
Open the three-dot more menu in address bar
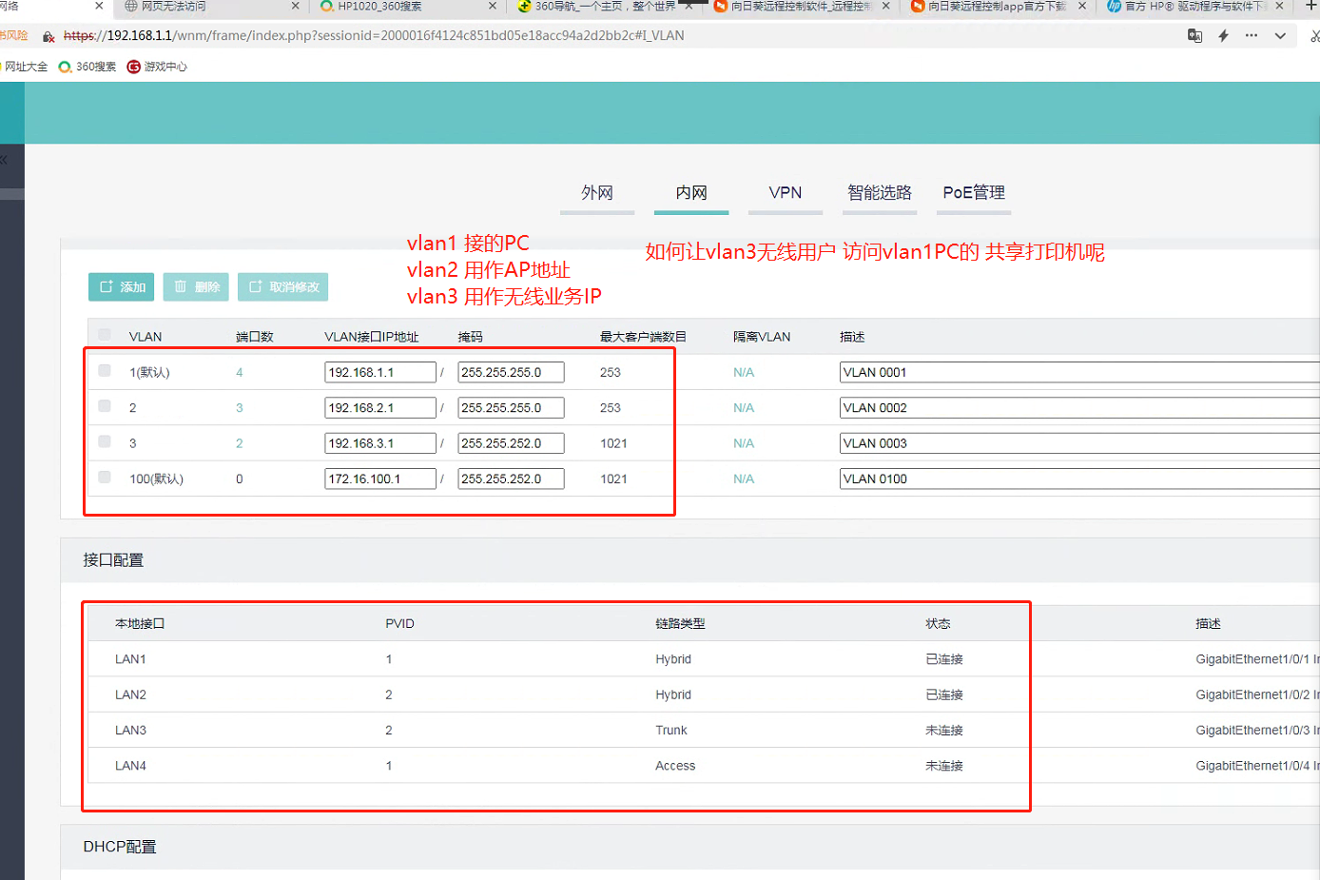1252,36
